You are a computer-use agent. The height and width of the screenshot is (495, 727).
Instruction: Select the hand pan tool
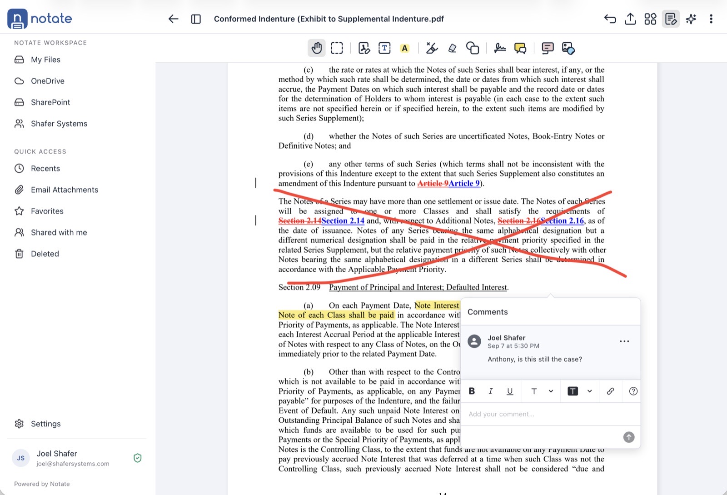317,48
